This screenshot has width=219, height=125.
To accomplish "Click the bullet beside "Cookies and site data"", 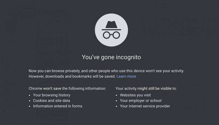I will tap(30, 101).
